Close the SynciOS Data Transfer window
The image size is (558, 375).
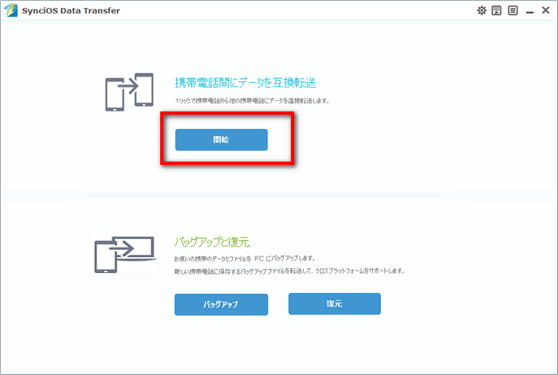[545, 10]
